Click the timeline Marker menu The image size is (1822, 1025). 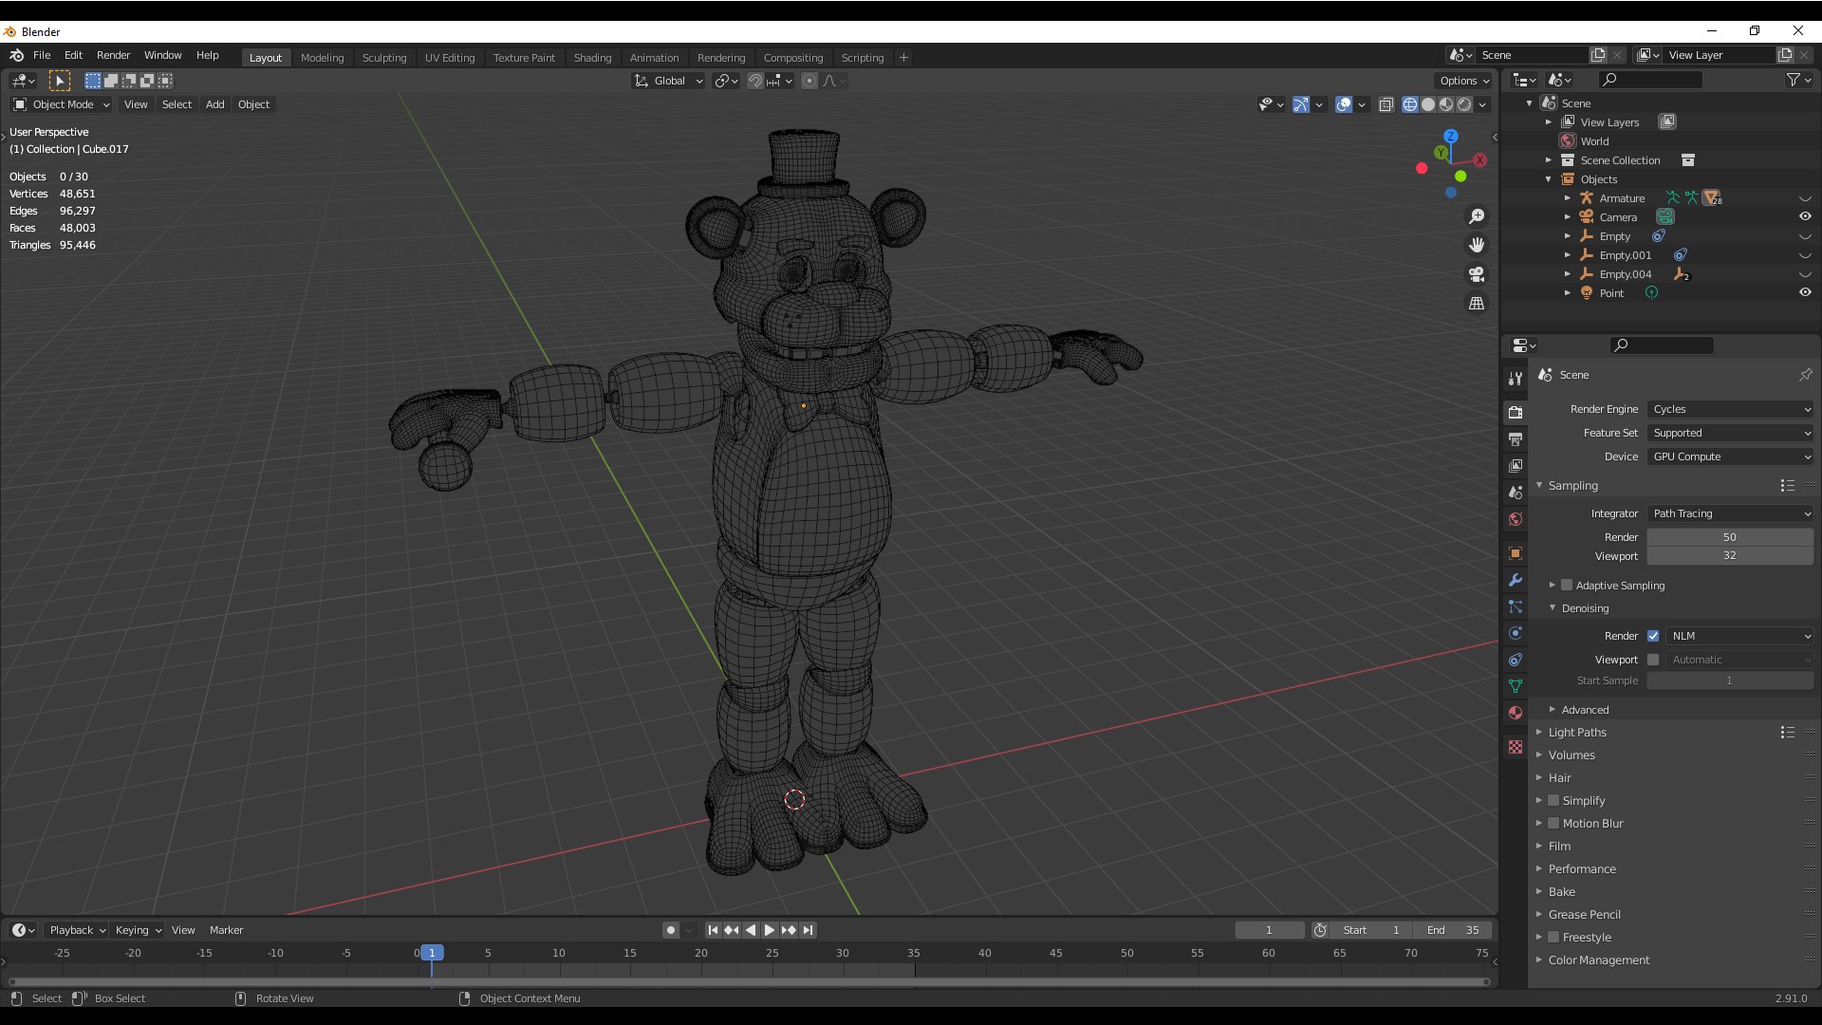click(226, 930)
